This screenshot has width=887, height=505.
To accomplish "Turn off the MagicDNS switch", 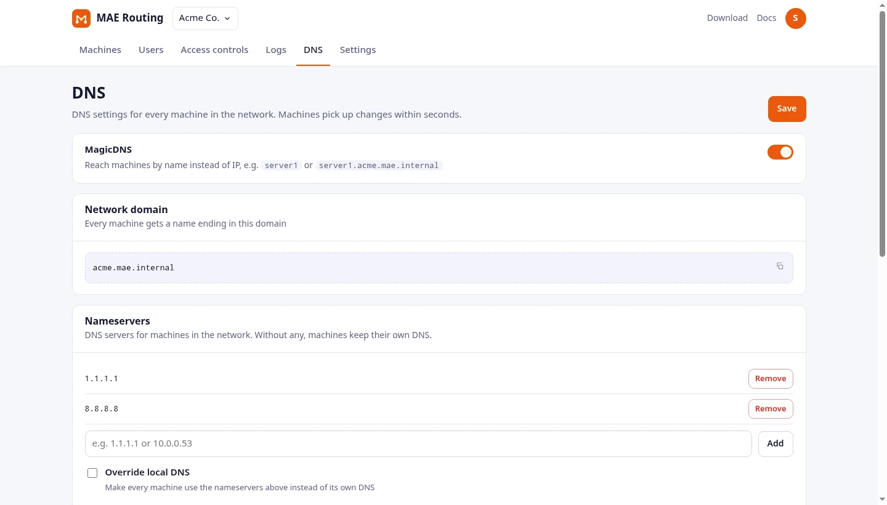I will pos(780,152).
